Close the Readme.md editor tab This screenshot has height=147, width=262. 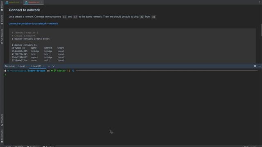pyautogui.click(x=42, y=2)
